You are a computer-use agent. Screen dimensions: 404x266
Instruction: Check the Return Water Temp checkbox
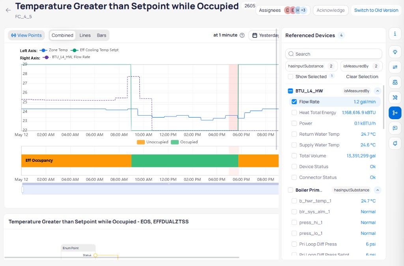294,134
